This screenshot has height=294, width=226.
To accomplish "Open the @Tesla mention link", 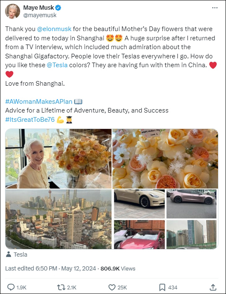I will [57, 65].
